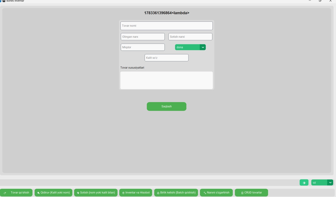Select the Miqdor quantity field
Viewport: 336px width, 197px height.
(143, 47)
